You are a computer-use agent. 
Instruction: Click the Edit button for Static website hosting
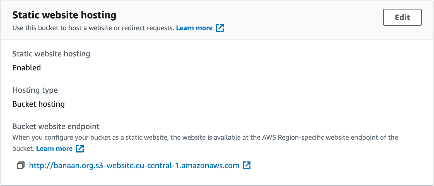point(402,17)
